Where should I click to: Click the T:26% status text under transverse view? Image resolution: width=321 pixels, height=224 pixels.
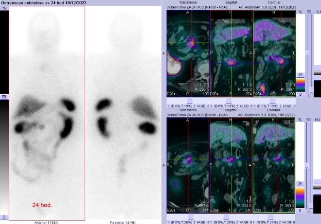(x=188, y=223)
